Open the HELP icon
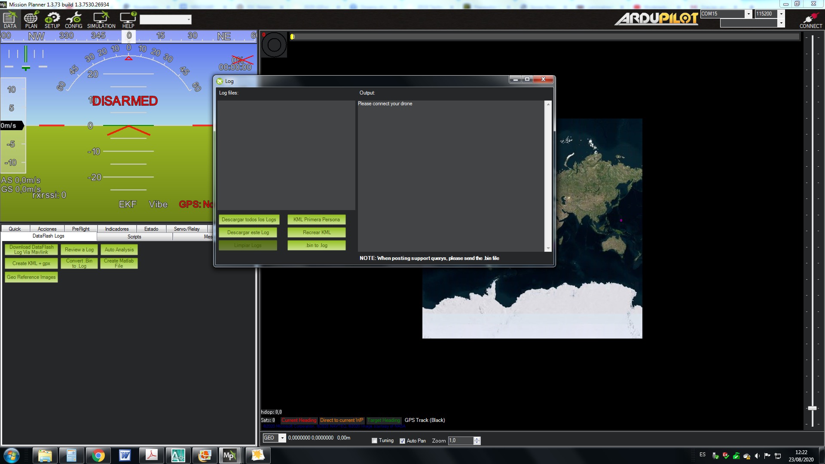825x464 pixels. [128, 20]
